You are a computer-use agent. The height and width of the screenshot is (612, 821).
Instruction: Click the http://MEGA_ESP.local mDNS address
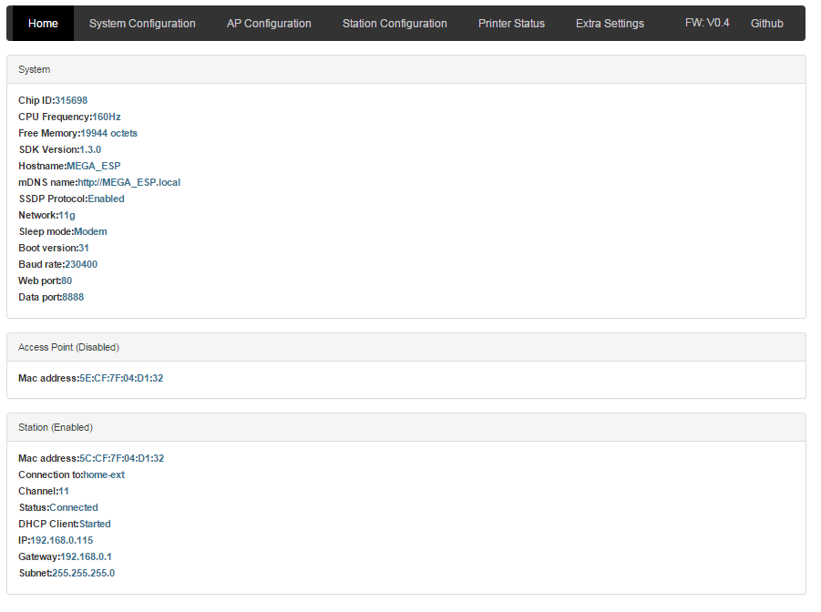point(128,182)
